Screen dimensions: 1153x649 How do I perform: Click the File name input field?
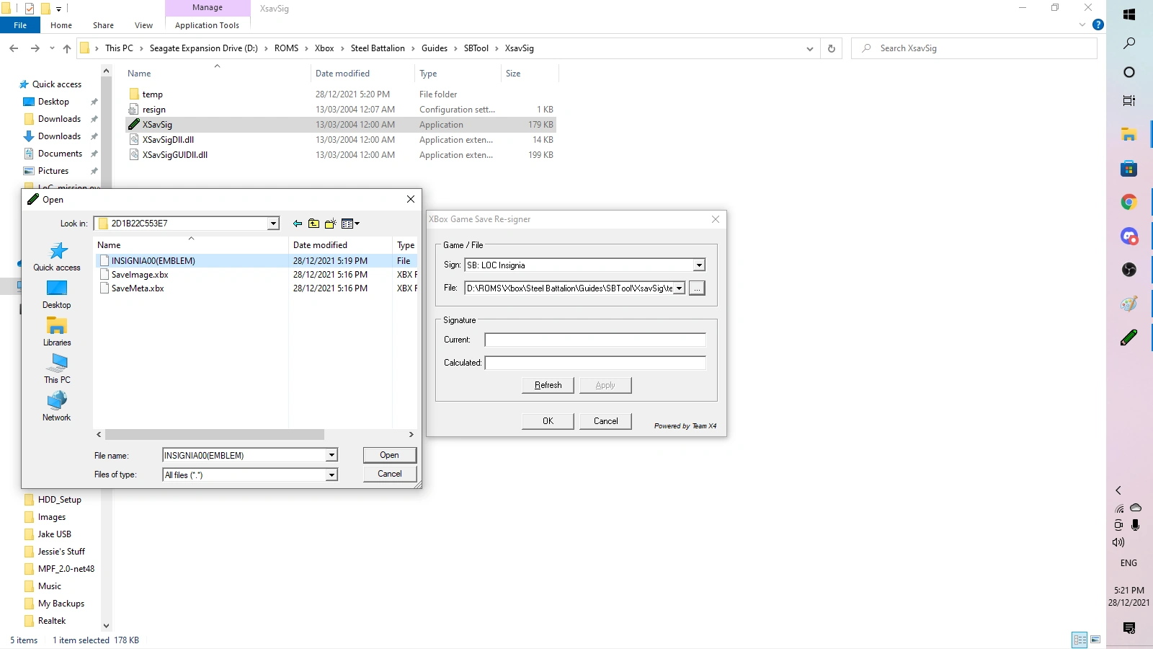(244, 455)
